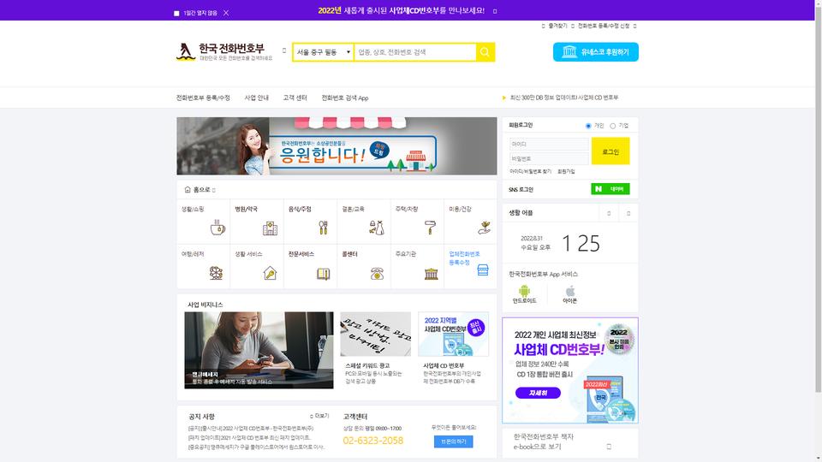Click the 전화번호 등록/수정 신청 top link

[x=604, y=26]
